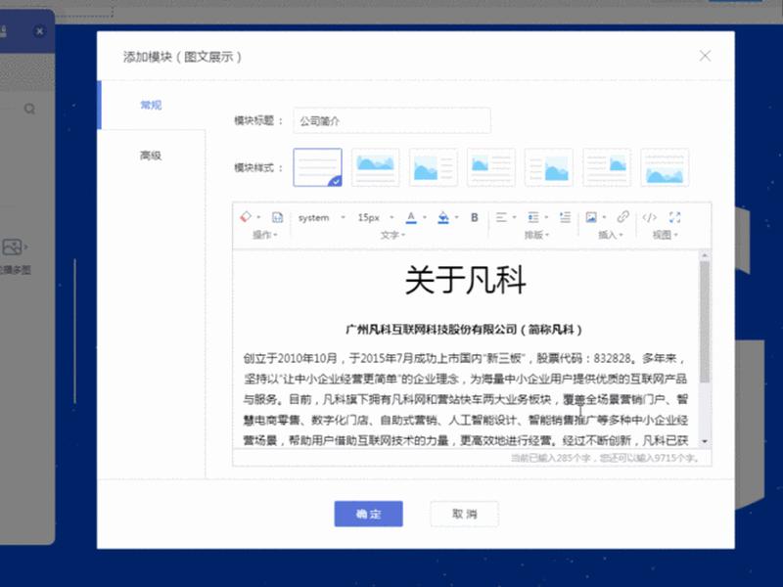Expand the list style dropdown arrow
This screenshot has width=783, height=587.
[546, 217]
